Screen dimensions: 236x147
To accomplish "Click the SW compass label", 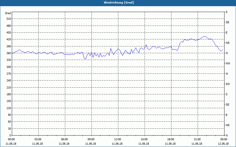I will (228, 84).
